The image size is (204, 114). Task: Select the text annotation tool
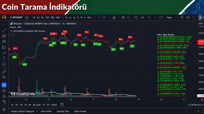pos(4,59)
